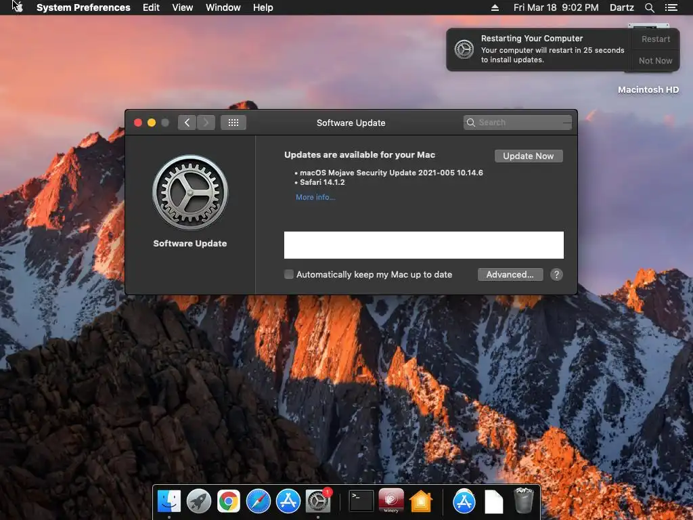
Task: Open Terminal from the Dock
Action: [x=361, y=502]
